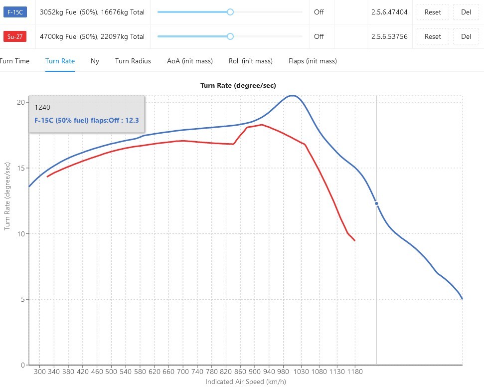Click the Indicated Air Speed (km/h) axis label
The height and width of the screenshot is (387, 484).
pos(246,382)
